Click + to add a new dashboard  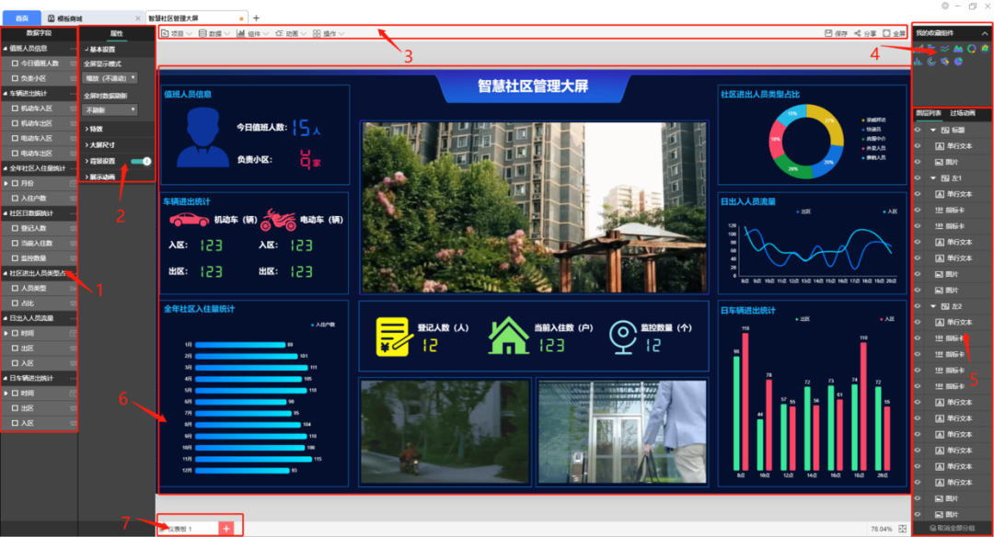[x=225, y=529]
